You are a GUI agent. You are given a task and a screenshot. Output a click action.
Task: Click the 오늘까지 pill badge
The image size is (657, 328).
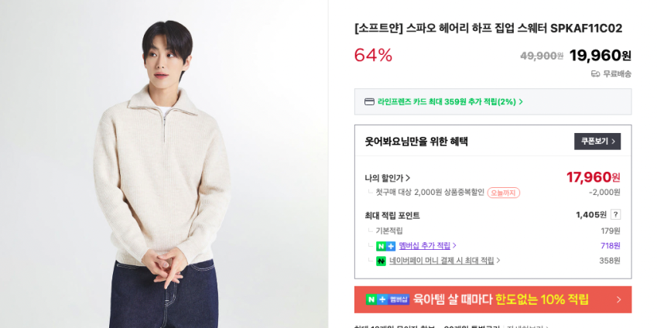pyautogui.click(x=503, y=193)
